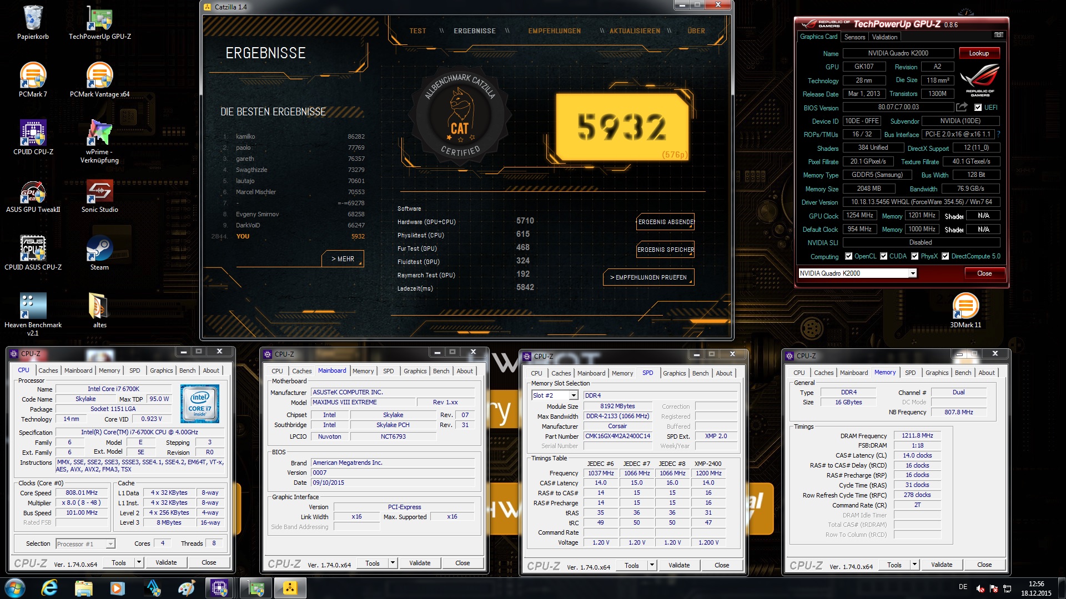Switch to the Sensors tab in GPU-Z
1066x599 pixels.
854,37
